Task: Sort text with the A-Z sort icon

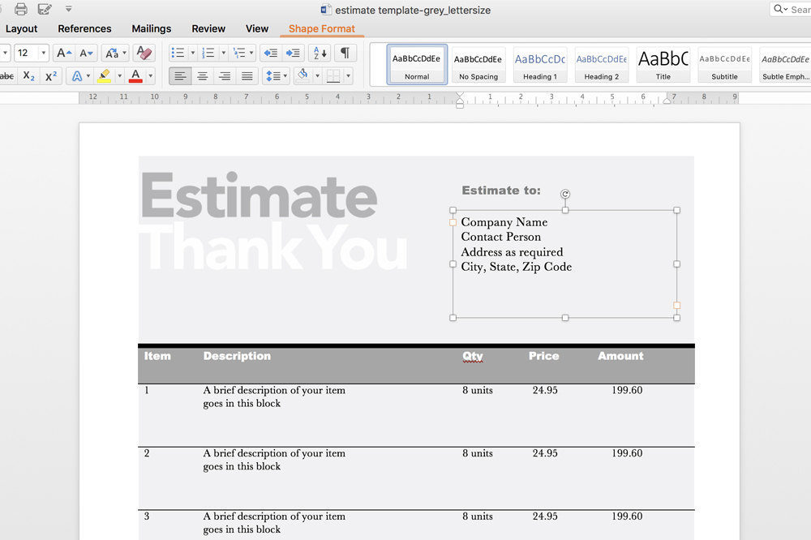Action: click(320, 53)
